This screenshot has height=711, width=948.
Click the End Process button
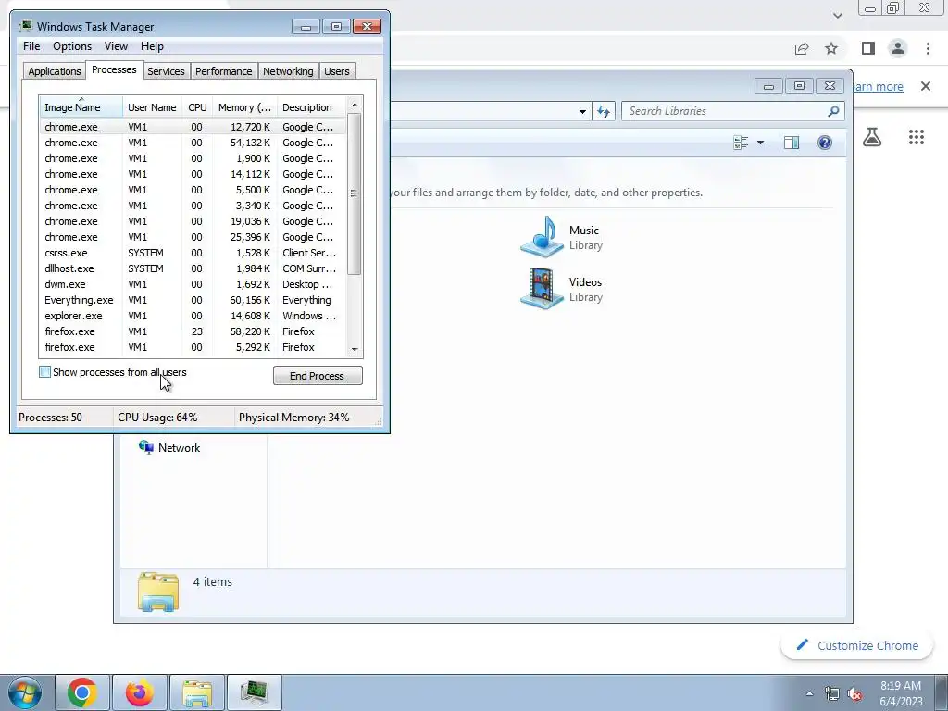tap(318, 376)
